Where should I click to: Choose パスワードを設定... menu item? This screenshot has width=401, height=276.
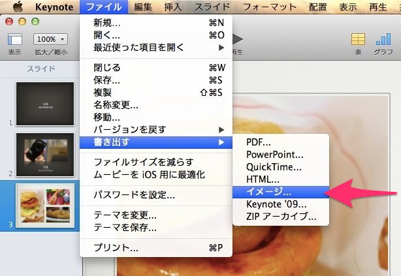pos(156,195)
